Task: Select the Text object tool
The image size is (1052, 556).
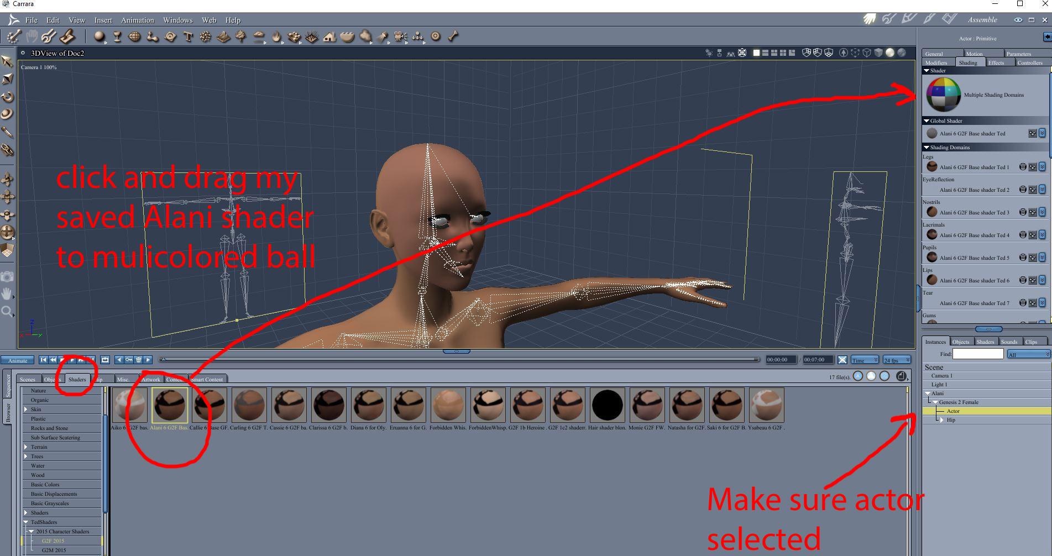Action: [188, 37]
